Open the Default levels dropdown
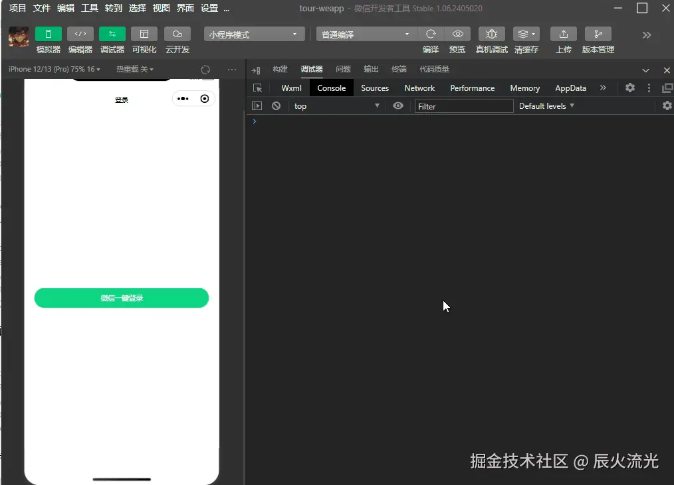Viewport: 674px width, 485px height. [x=545, y=105]
